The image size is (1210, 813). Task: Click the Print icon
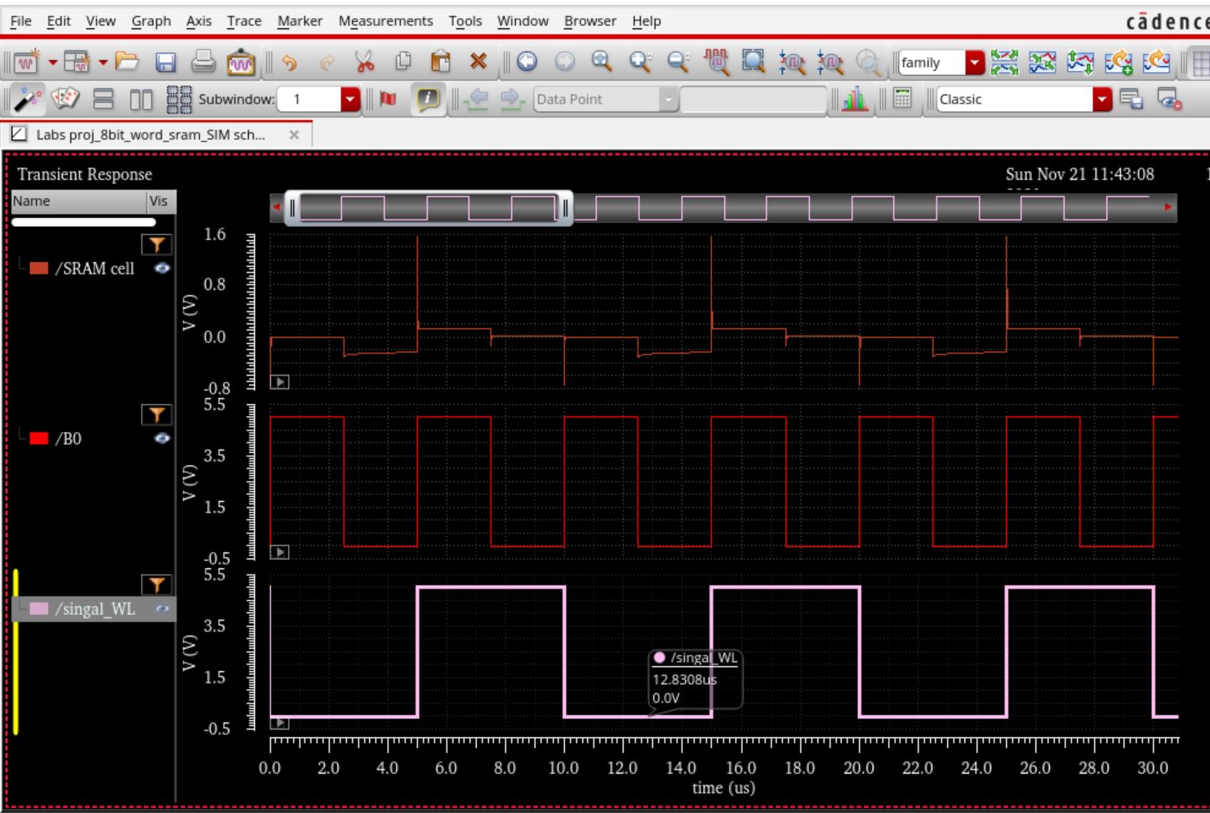202,62
